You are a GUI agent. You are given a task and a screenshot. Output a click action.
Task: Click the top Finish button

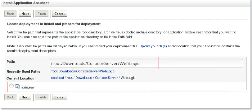tap(42, 14)
